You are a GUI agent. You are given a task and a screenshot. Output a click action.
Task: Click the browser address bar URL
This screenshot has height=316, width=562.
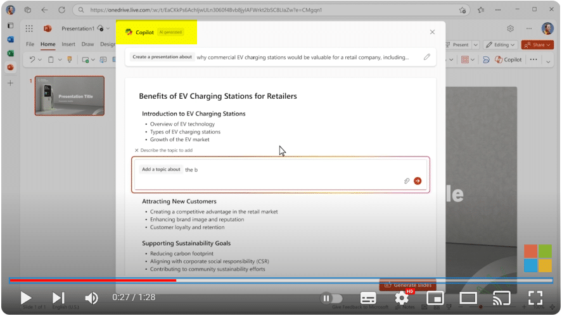206,10
